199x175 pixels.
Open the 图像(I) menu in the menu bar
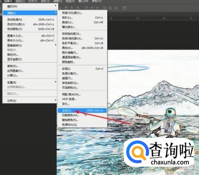click(x=8, y=1)
